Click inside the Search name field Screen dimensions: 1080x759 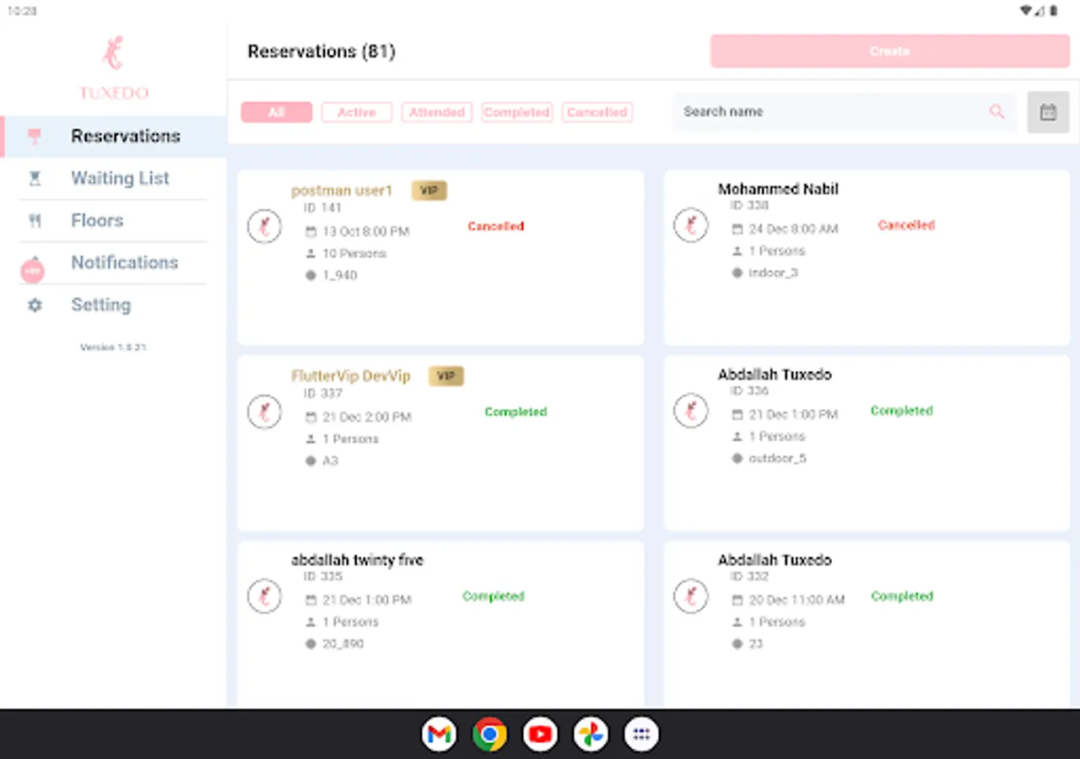(802, 111)
